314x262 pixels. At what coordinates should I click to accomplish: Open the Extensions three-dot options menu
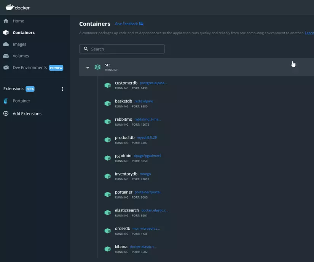[62, 89]
